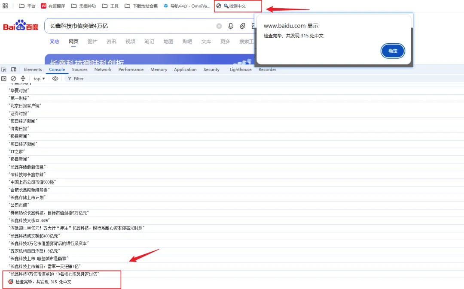464x289 pixels.
Task: Click console line "中国上市公司市值500强"
Action: pos(32,182)
